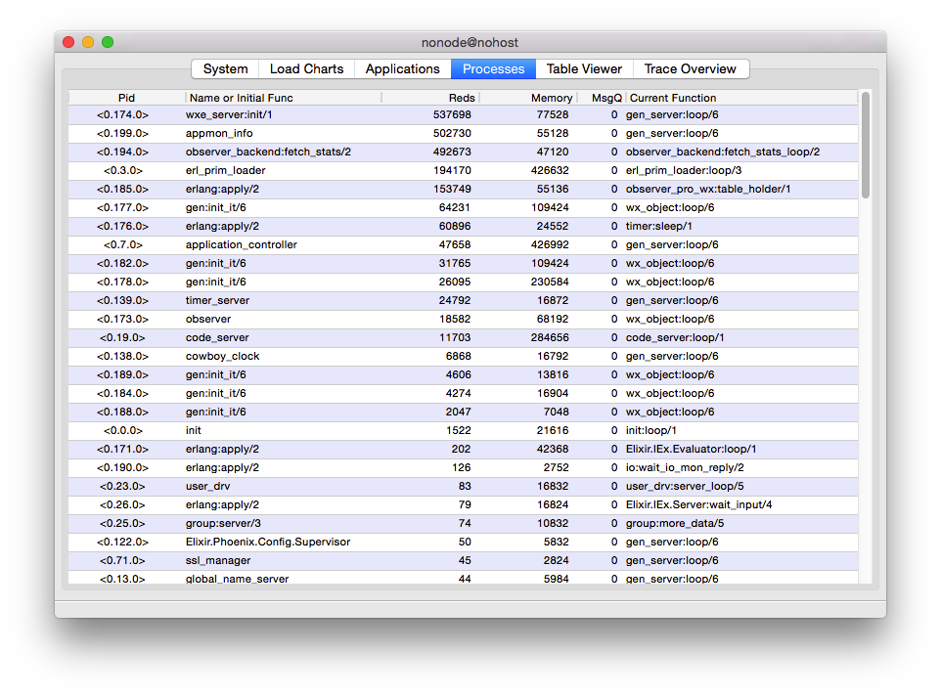Click the Reds value 537698

pos(452,114)
